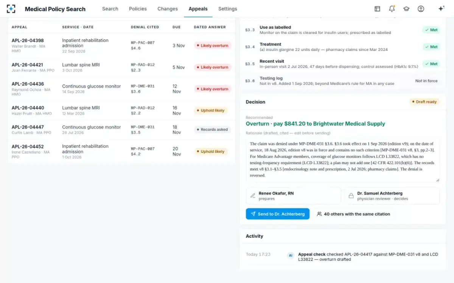Click the AI badge in Activity entry
The height and width of the screenshot is (283, 454).
[291, 255]
